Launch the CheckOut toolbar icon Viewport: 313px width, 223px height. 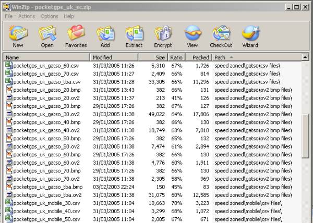coord(221,33)
